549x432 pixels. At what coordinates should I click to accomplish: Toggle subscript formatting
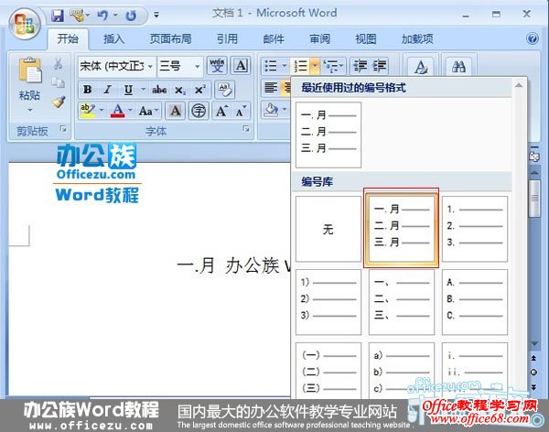(180, 90)
